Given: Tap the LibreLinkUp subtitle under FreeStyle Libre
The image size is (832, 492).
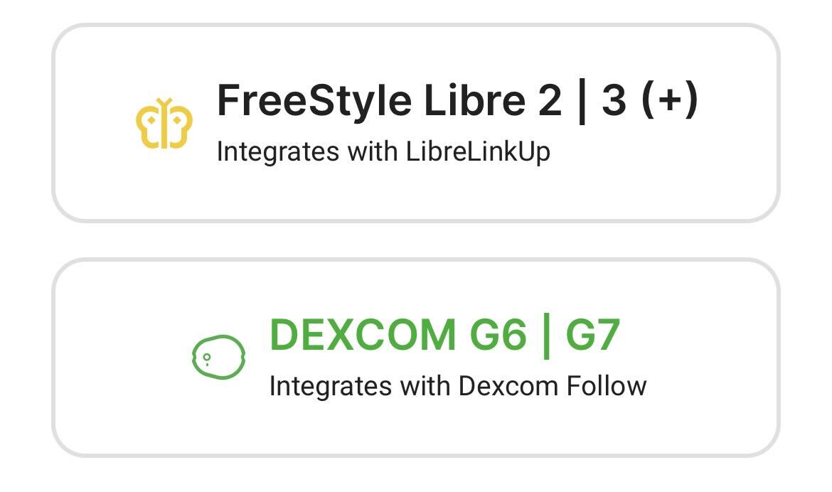Looking at the screenshot, I should coord(383,151).
